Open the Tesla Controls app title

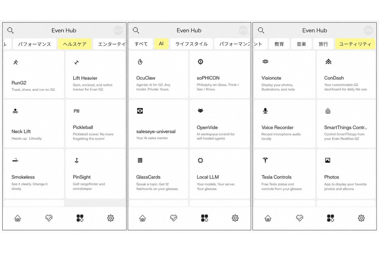[277, 177]
